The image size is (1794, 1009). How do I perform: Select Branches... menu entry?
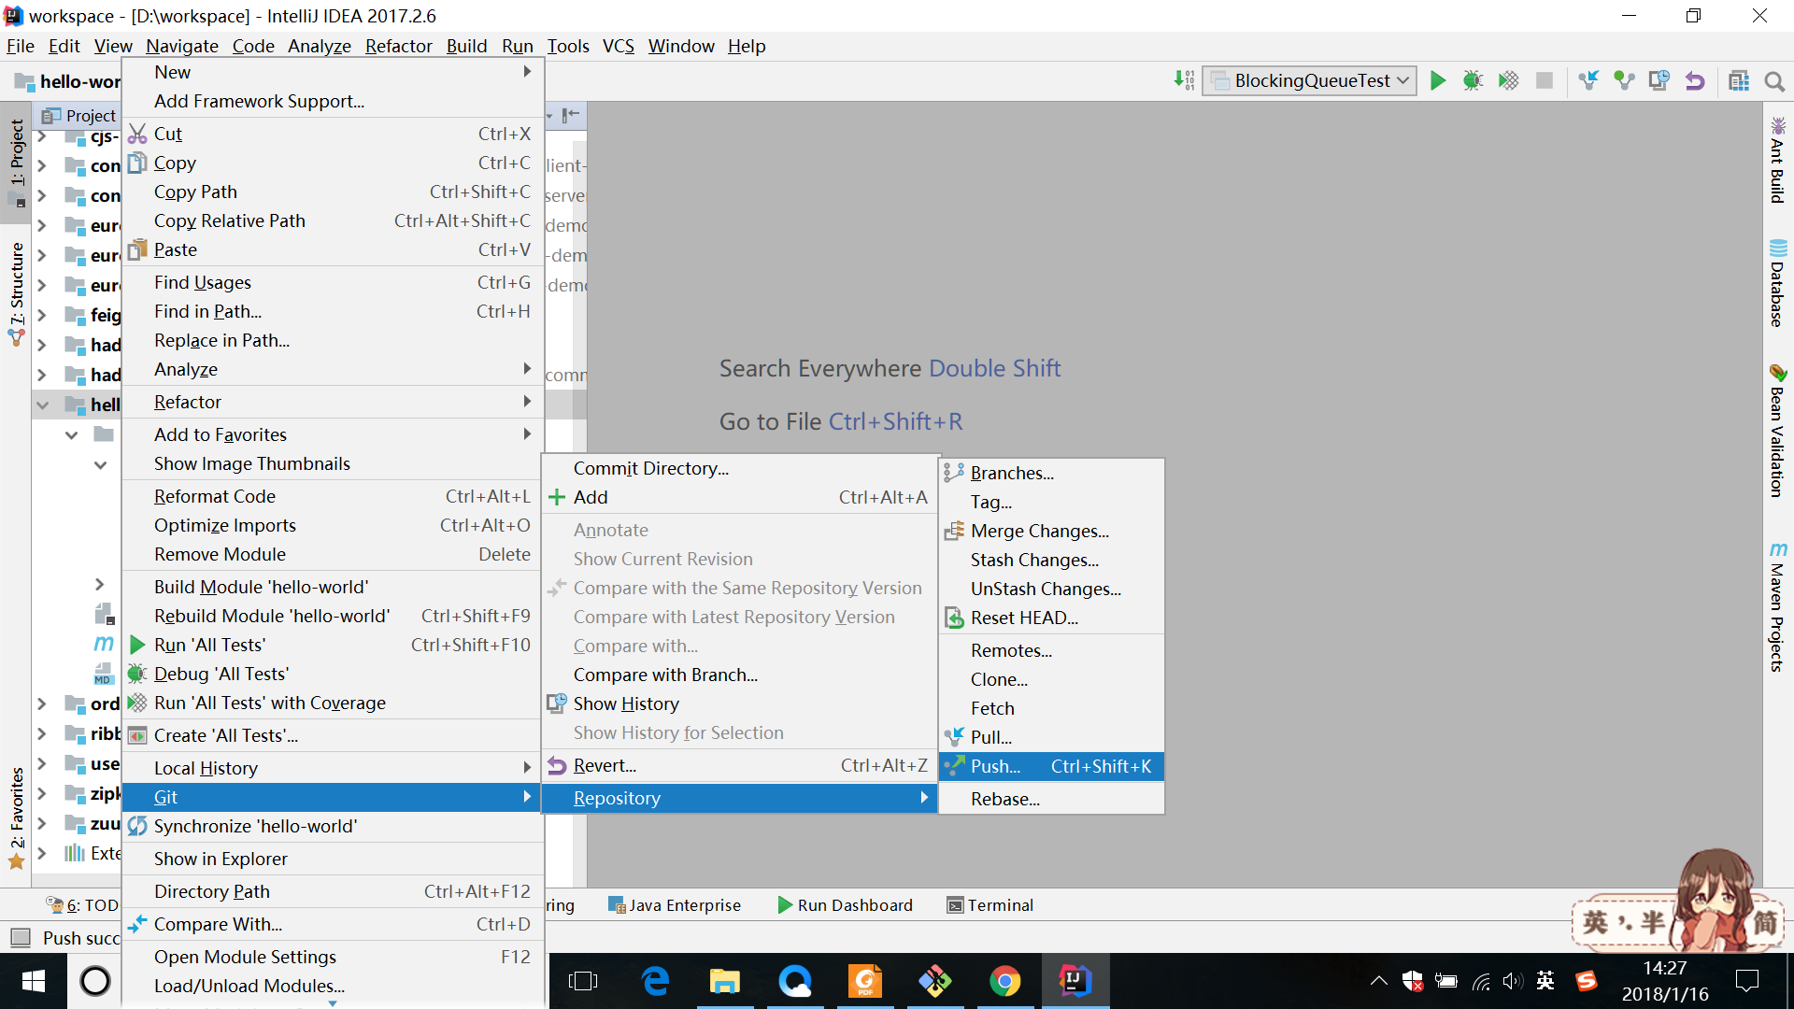point(1051,474)
